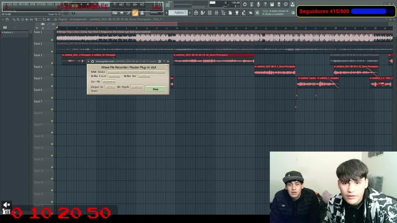Click the Track 4 header label
This screenshot has width=397, height=223.
pos(38,67)
